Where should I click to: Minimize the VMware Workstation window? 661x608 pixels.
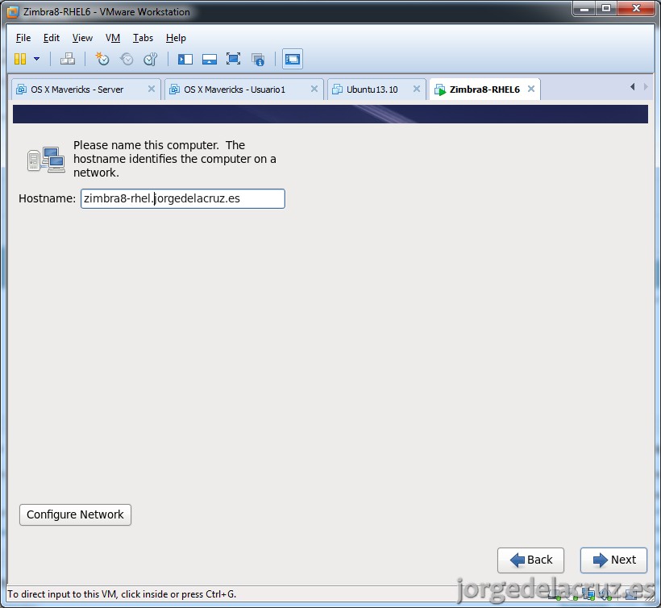tap(584, 8)
